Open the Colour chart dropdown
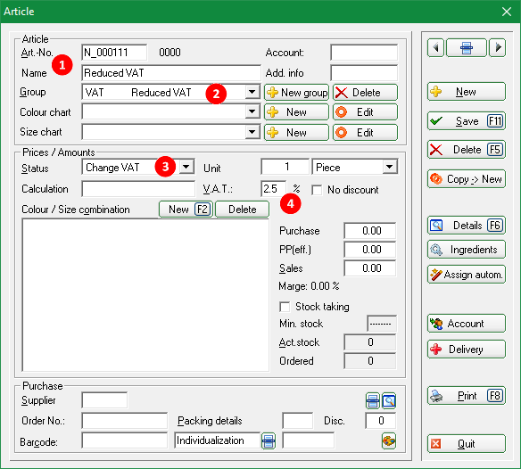 [x=252, y=112]
